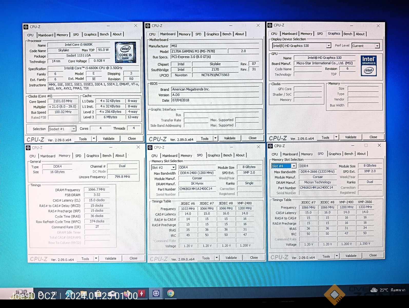Switch to Memory tab in the Slot #4 window
Image resolution: width=409 pixels, height=308 pixels.
(x=307, y=154)
